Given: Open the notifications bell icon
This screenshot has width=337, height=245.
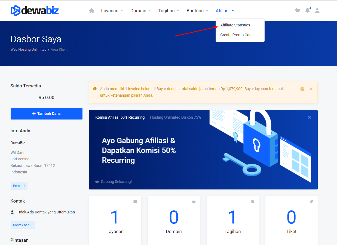Looking at the screenshot, I should (x=307, y=11).
